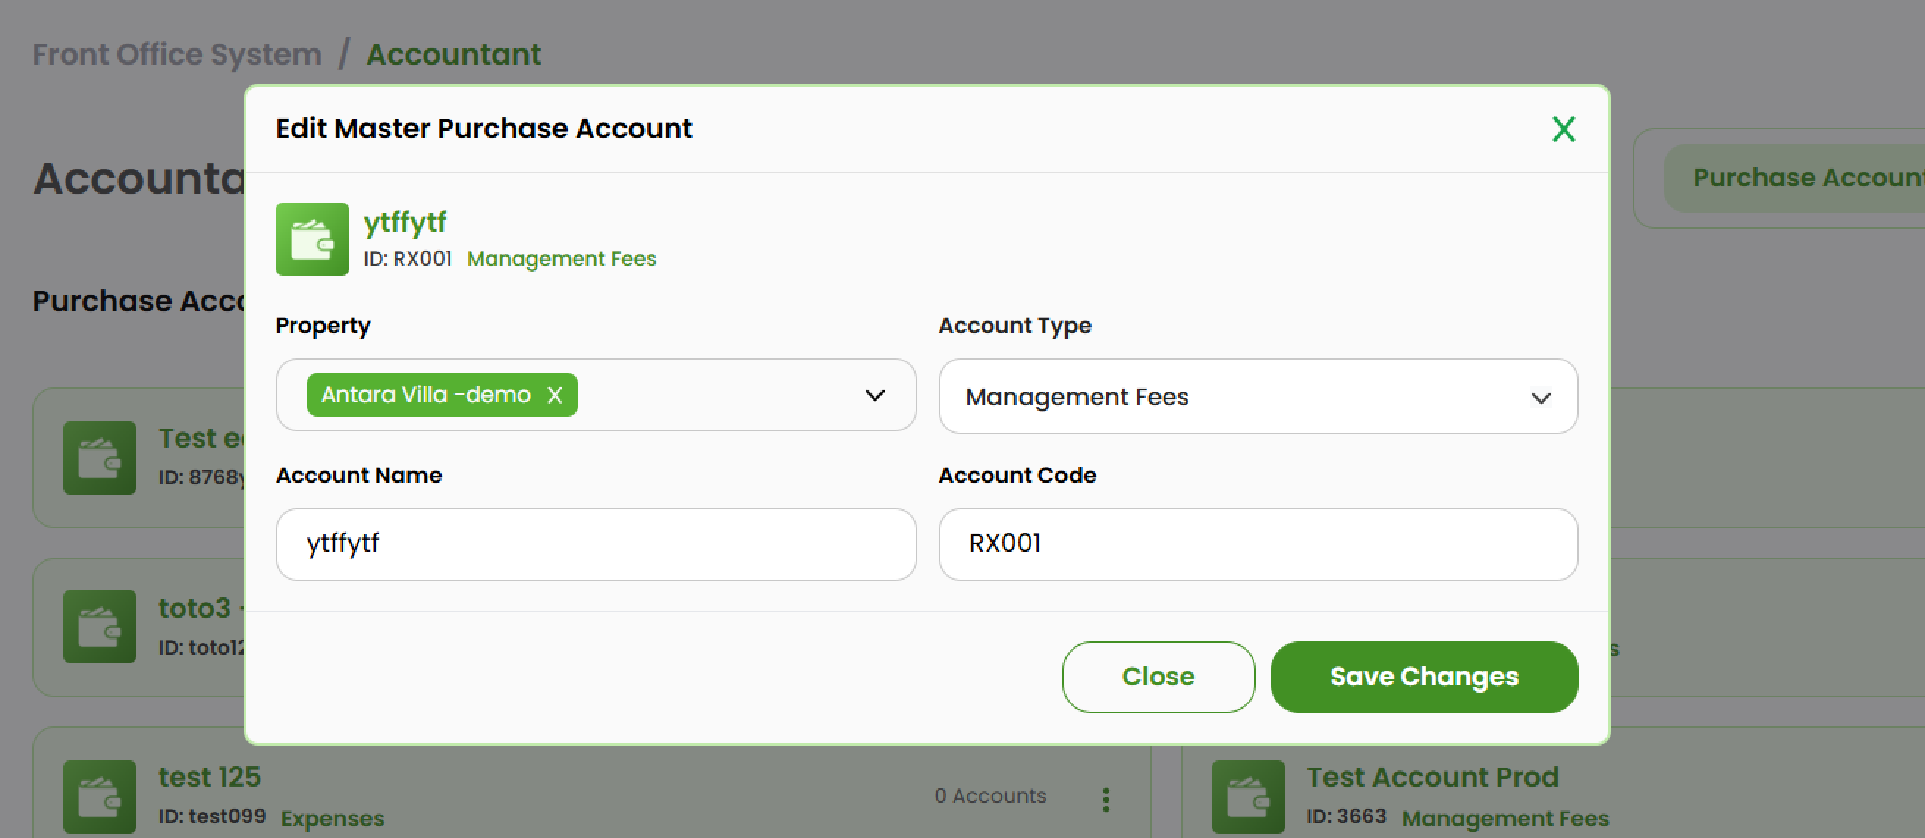Remove the Antara Villa -demo property tag
The width and height of the screenshot is (1925, 838).
pyautogui.click(x=555, y=395)
